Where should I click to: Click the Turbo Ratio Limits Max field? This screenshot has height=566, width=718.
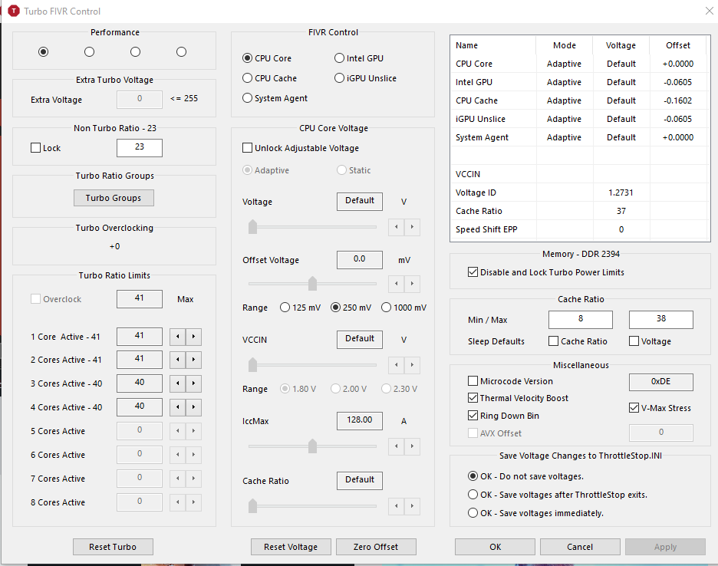tap(140, 298)
